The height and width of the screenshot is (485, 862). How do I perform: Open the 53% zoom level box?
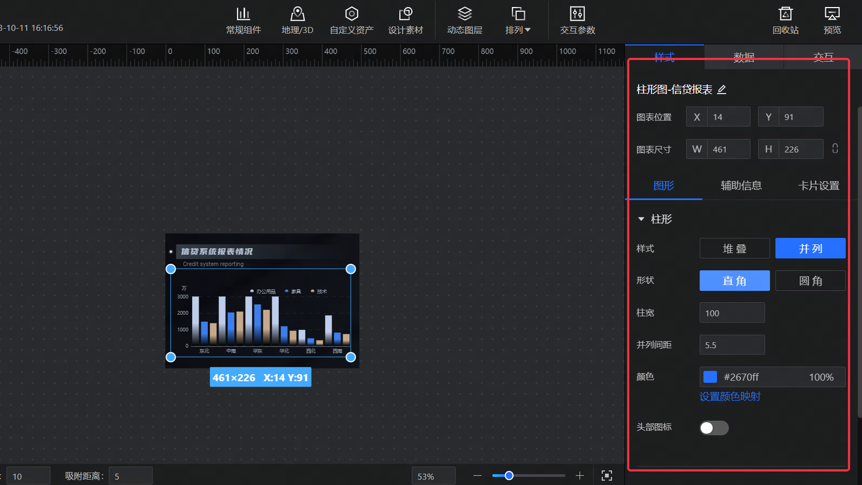(433, 476)
